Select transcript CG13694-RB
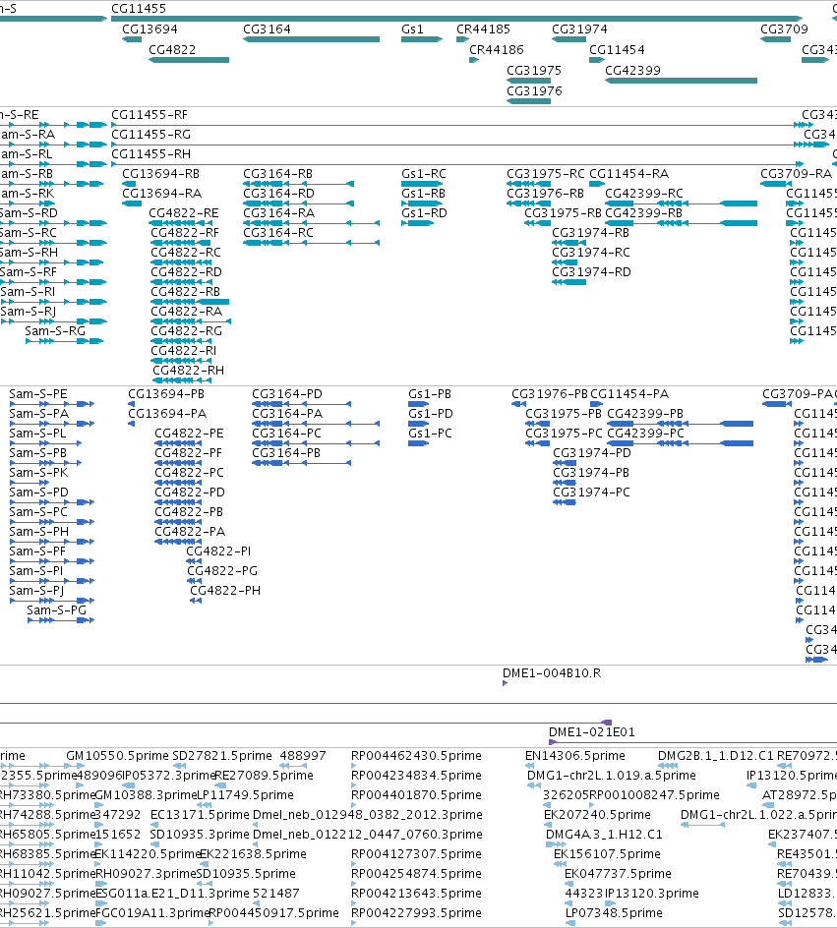This screenshot has height=928, width=837. click(x=160, y=173)
